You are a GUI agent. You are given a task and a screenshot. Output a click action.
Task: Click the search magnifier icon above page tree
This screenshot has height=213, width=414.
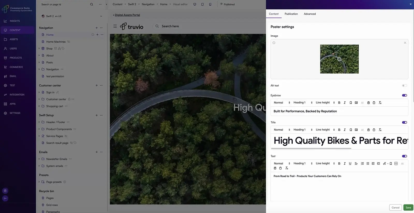91,4
